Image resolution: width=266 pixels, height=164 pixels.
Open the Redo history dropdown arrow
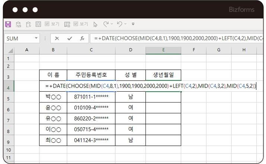[x=112, y=24]
